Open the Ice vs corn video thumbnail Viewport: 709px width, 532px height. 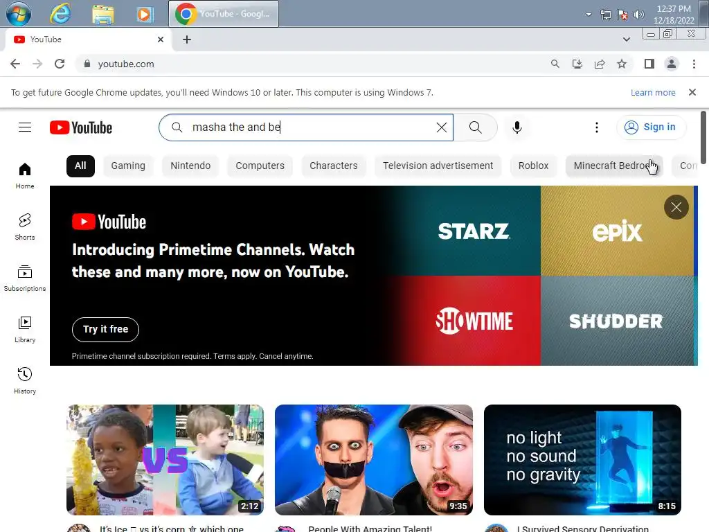pos(165,460)
